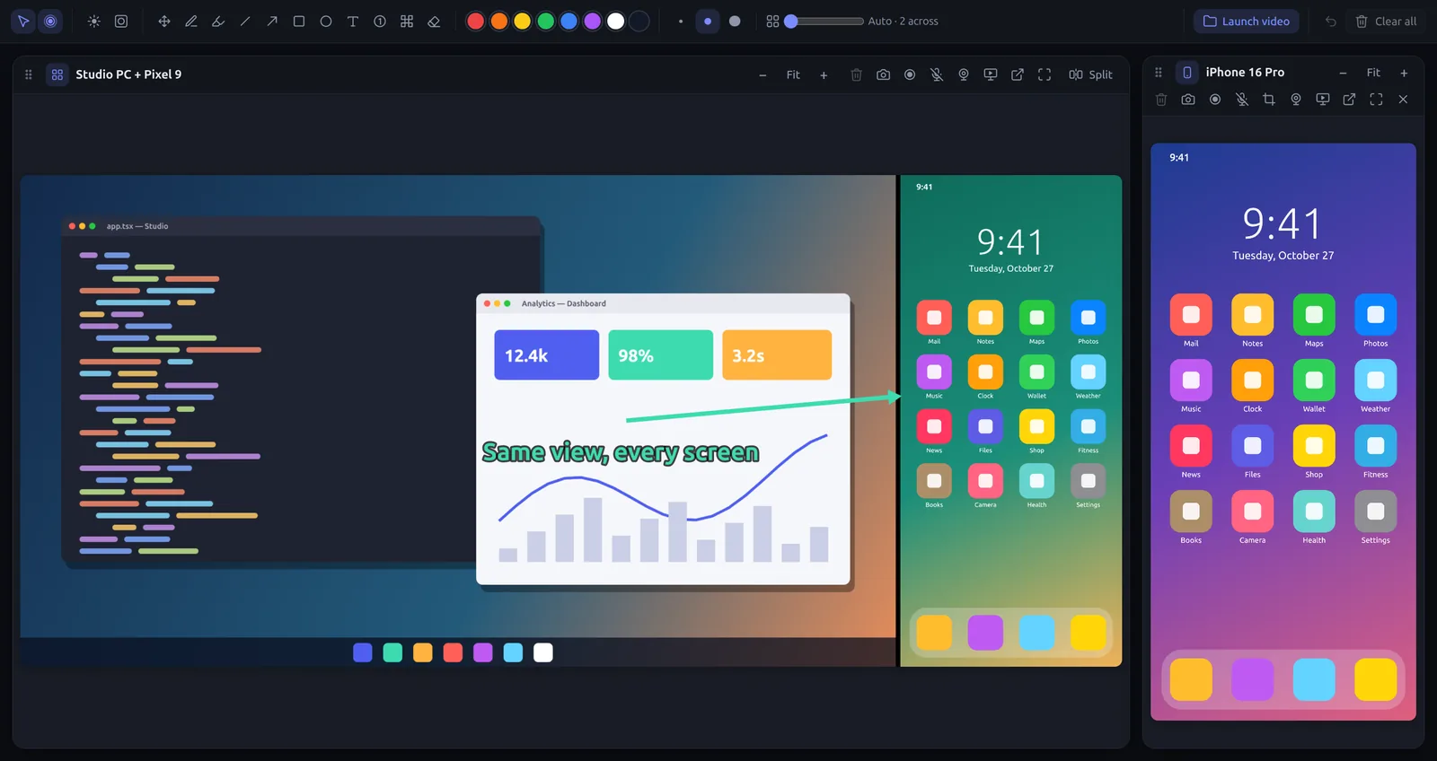Toggle microphone in Studio PC + Pixel 9 panel

point(937,74)
